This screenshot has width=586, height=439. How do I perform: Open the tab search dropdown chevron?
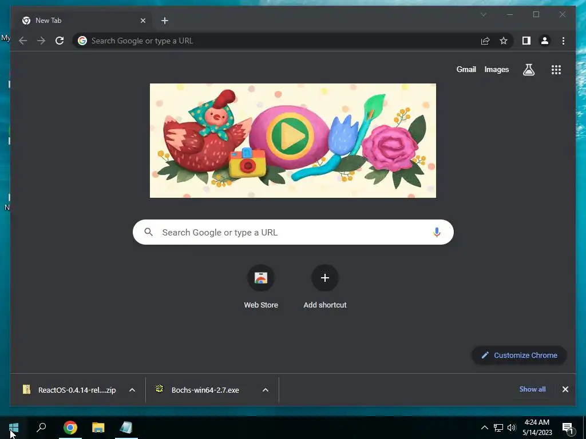[483, 14]
